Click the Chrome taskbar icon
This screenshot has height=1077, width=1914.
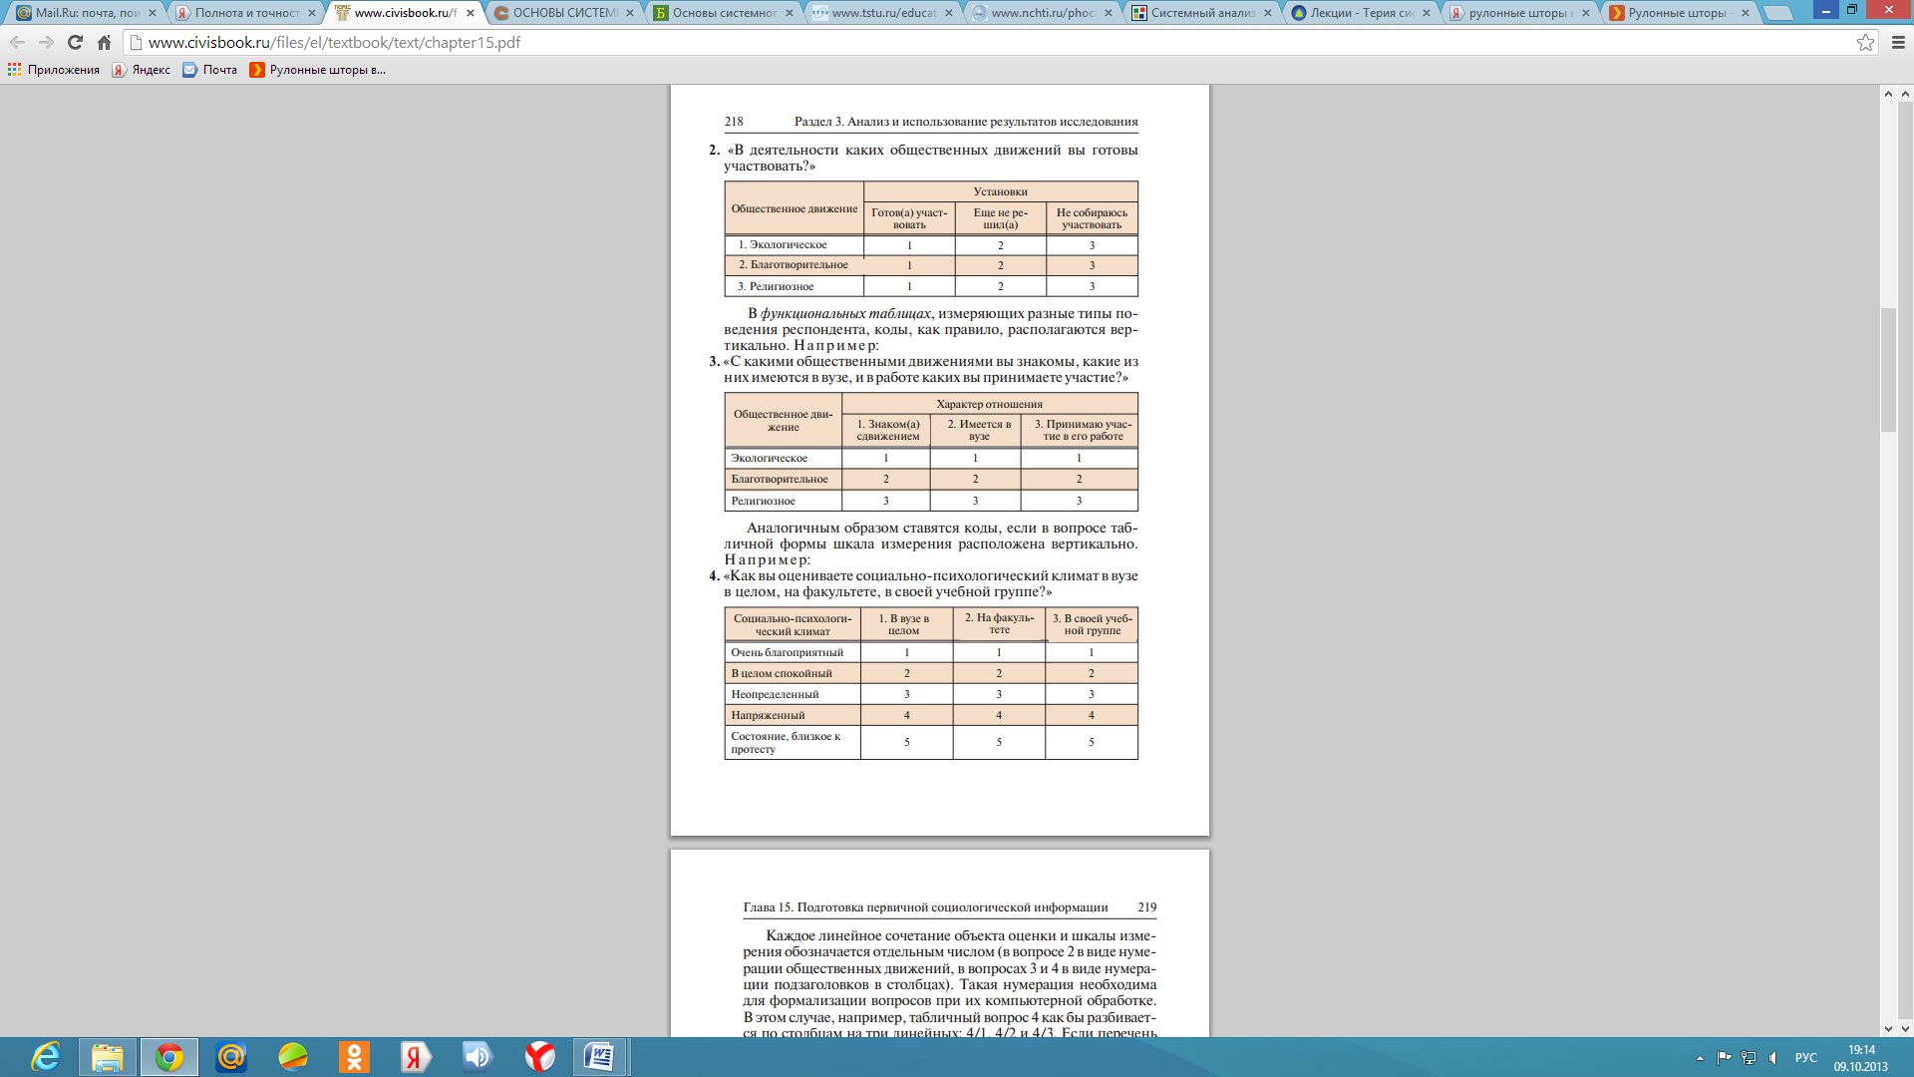168,1057
